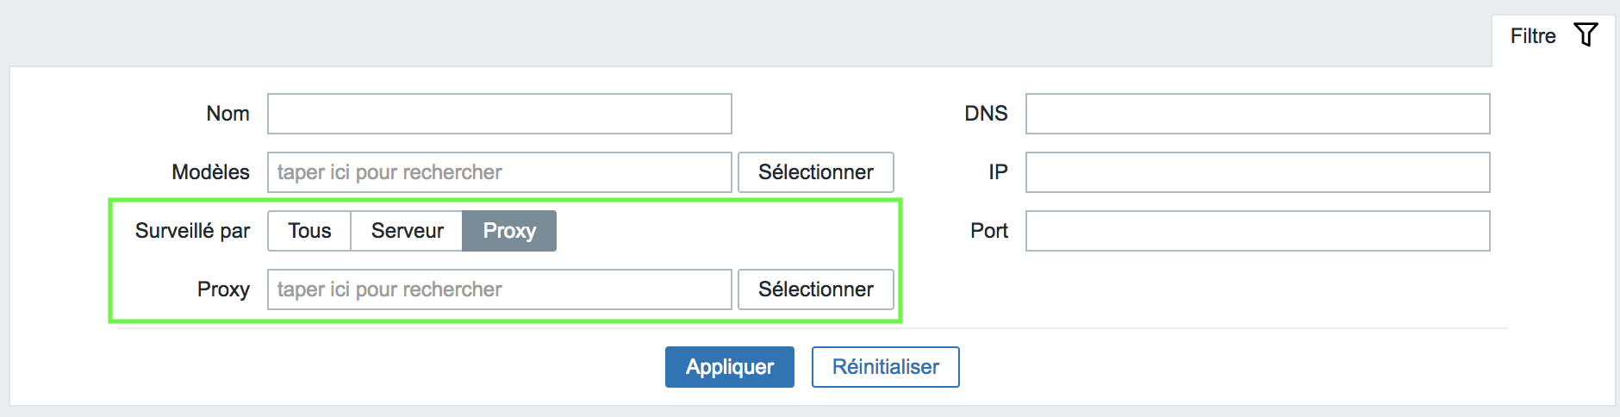This screenshot has width=1620, height=417.
Task: Focus the Modèles search field
Action: coord(500,172)
